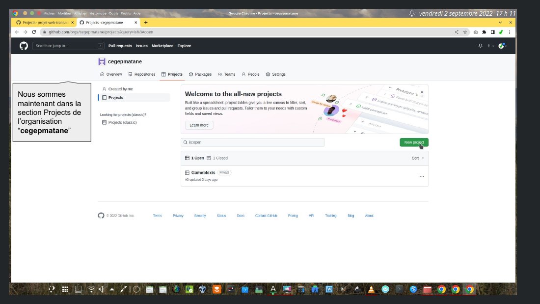Click the Private label next to Gameblexis
Image resolution: width=540 pixels, height=304 pixels.
(x=224, y=173)
